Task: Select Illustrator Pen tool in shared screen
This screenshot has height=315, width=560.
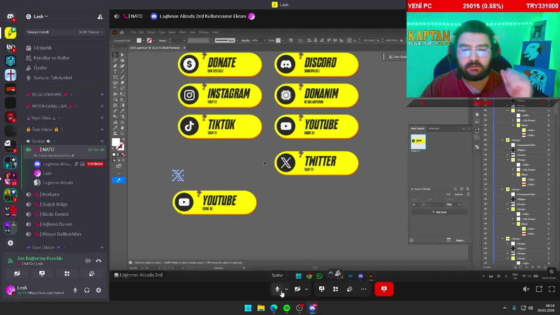Action: [115, 66]
